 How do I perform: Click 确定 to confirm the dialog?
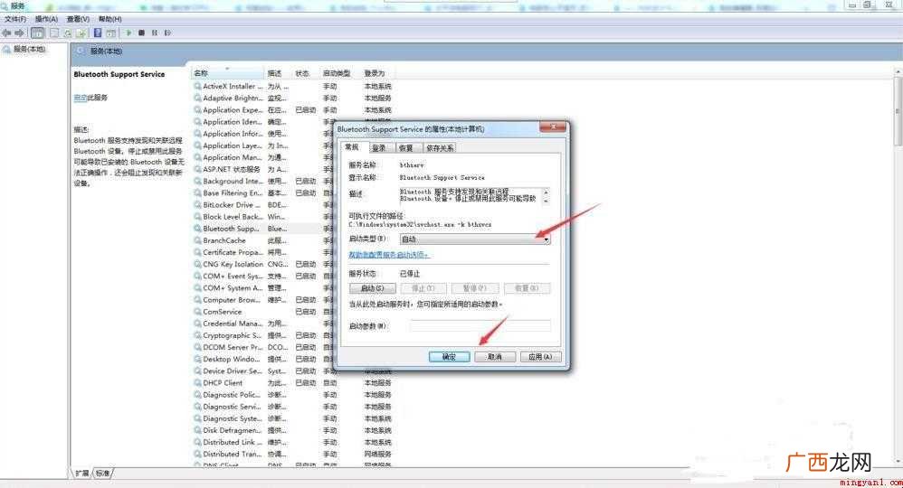[x=449, y=357]
